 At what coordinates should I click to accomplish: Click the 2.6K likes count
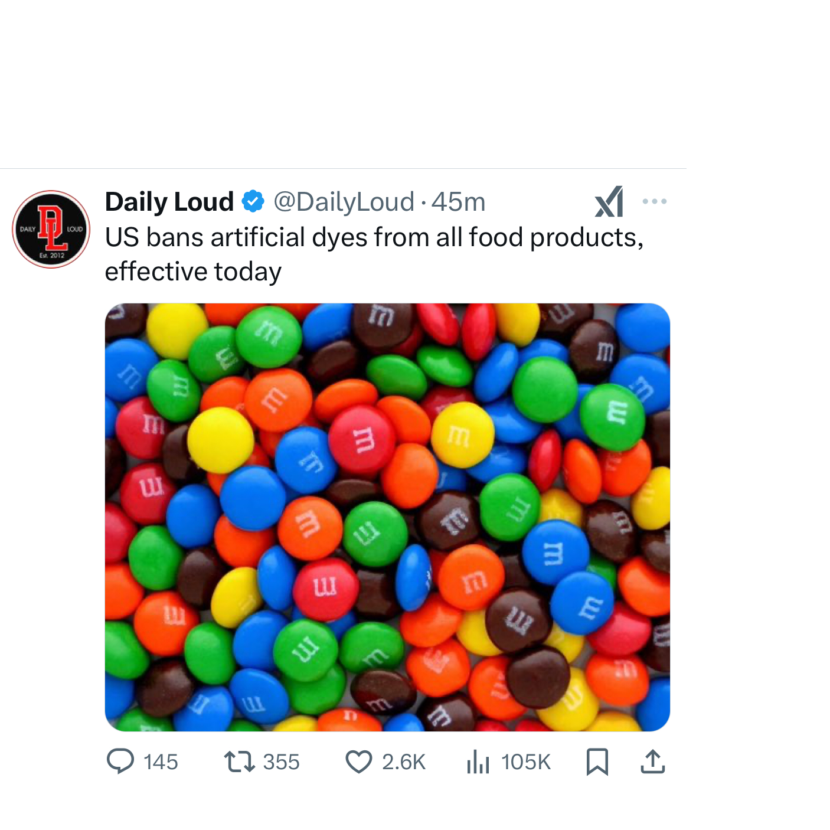point(404,762)
